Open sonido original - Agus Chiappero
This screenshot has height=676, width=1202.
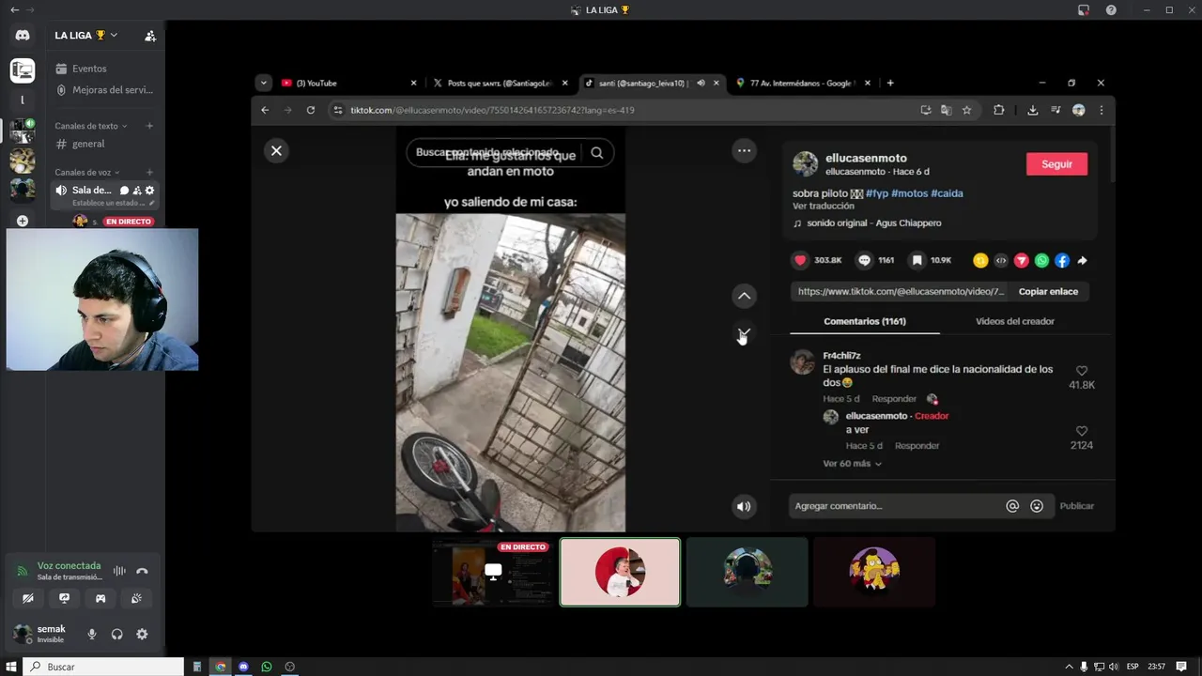coord(873,223)
